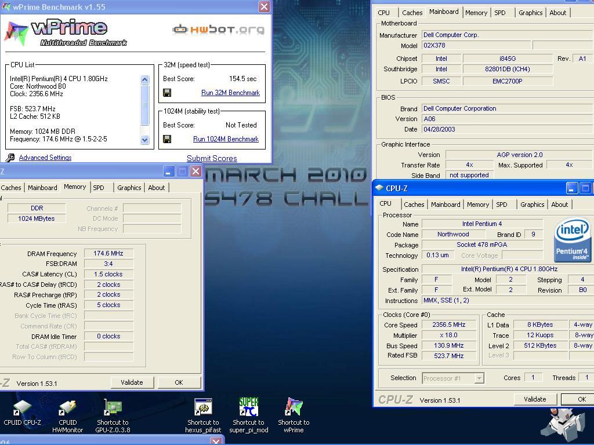Click the 'Socket 478 mPGA' package value
Image resolution: width=594 pixels, height=445 pixels.
[482, 245]
